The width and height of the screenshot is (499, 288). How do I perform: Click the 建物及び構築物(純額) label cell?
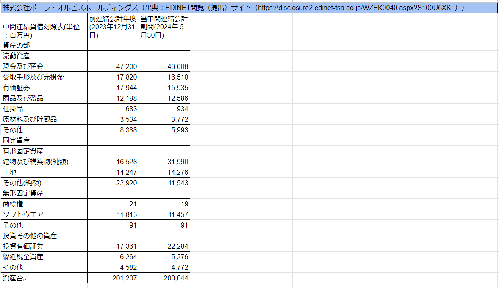[44, 162]
